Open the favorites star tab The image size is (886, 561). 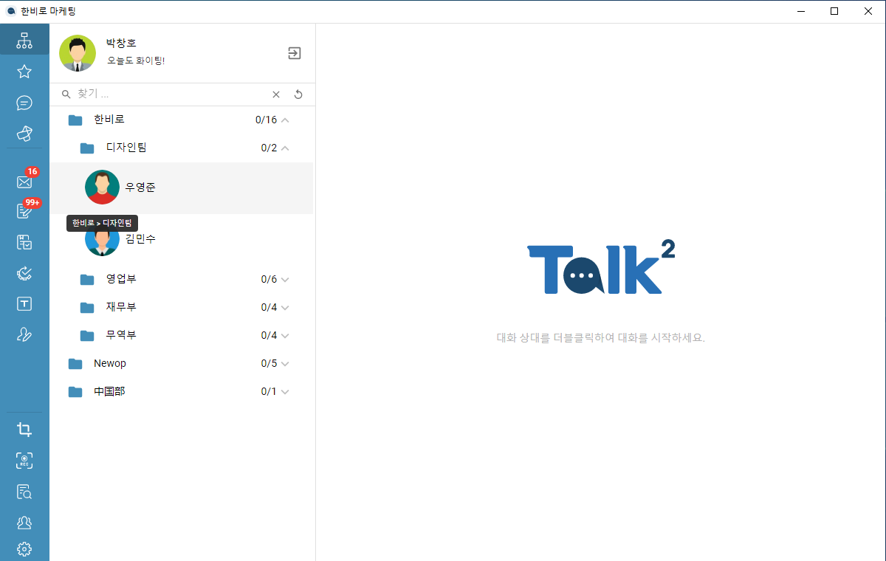click(x=24, y=72)
